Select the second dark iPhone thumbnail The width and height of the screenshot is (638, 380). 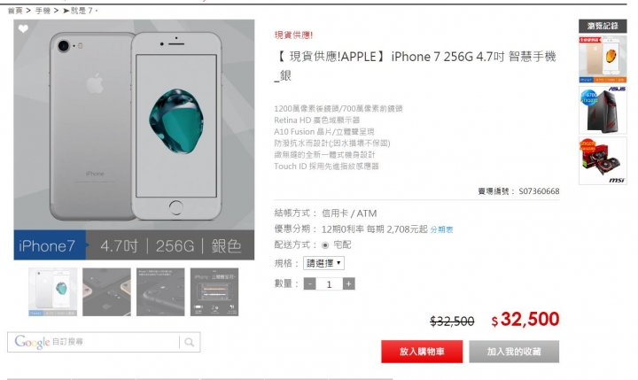pos(106,291)
